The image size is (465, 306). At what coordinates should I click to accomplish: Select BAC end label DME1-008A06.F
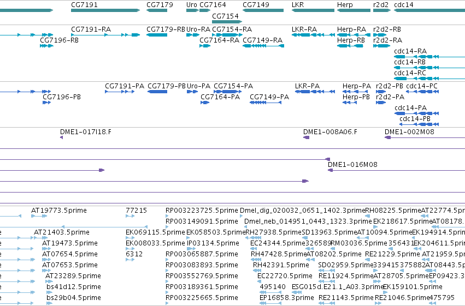(330, 132)
